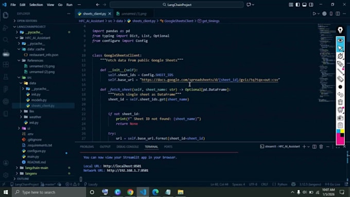Open the Search view in activity bar
This screenshot has height=197, width=350.
(6, 40)
